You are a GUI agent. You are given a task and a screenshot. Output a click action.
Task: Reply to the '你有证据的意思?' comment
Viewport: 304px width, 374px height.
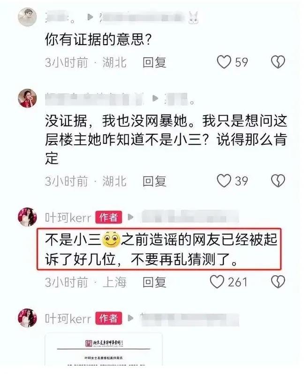point(154,62)
